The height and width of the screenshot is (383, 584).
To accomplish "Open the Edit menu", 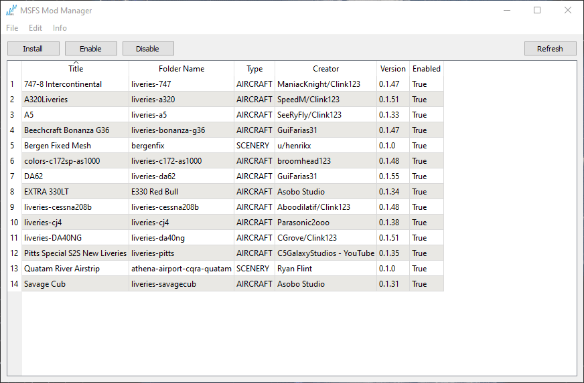I will [x=35, y=28].
